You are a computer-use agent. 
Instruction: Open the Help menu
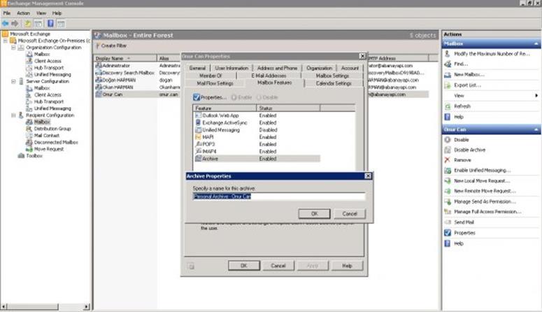[x=57, y=13]
